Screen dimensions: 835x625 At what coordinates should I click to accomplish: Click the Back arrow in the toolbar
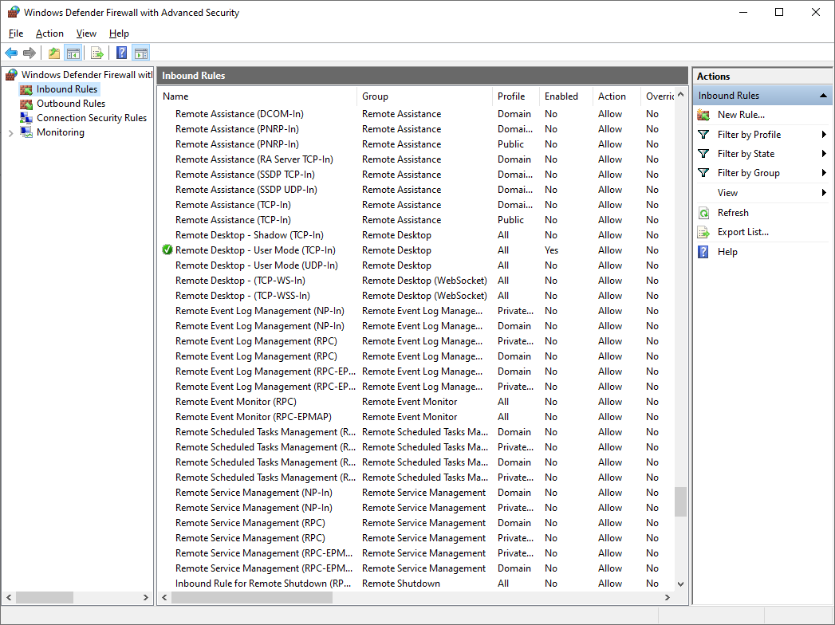11,53
